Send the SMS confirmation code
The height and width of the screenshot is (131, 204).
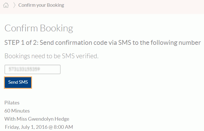pos(18,83)
